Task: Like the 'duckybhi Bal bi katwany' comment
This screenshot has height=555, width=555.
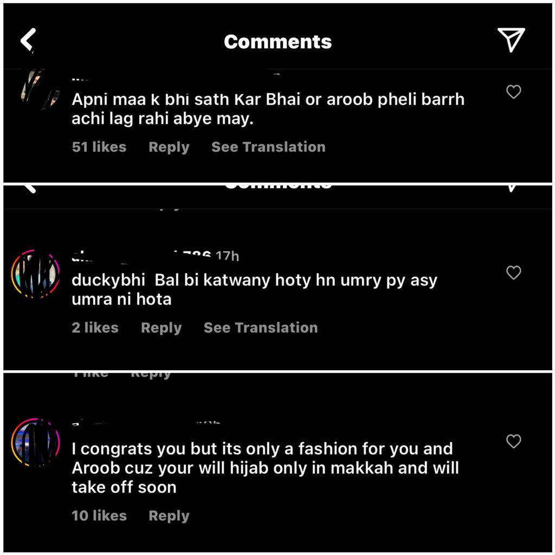Action: point(514,272)
